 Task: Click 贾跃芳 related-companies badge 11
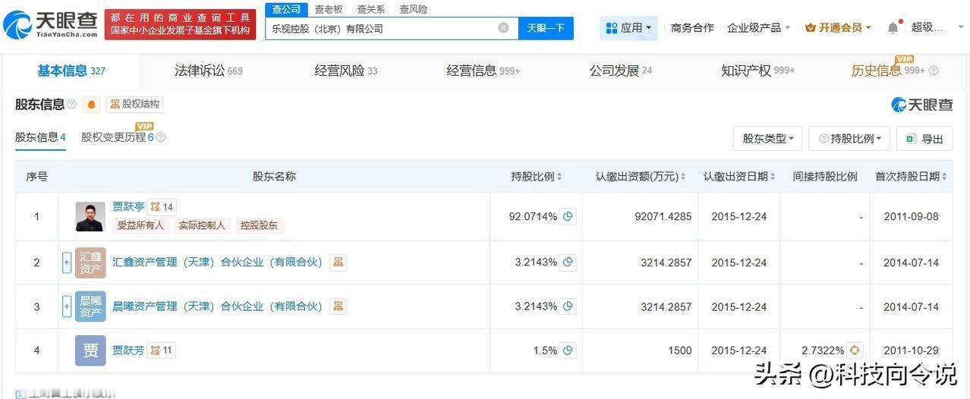162,350
